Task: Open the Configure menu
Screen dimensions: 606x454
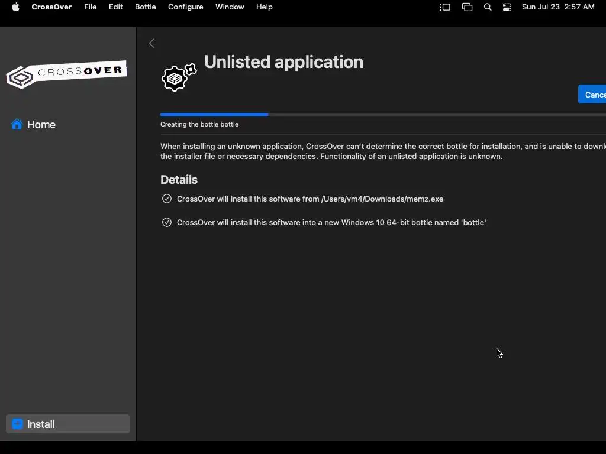Action: pyautogui.click(x=185, y=7)
